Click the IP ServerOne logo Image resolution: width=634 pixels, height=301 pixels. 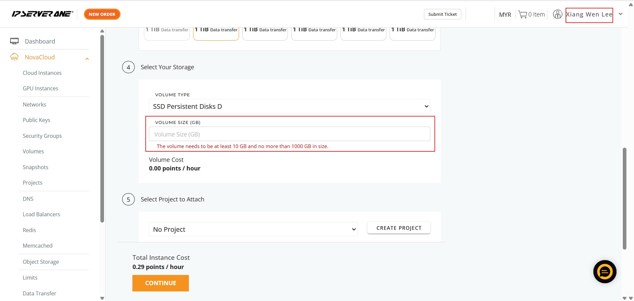click(x=42, y=14)
